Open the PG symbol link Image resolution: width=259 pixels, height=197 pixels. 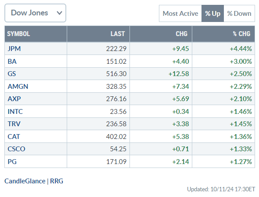[x=12, y=162]
